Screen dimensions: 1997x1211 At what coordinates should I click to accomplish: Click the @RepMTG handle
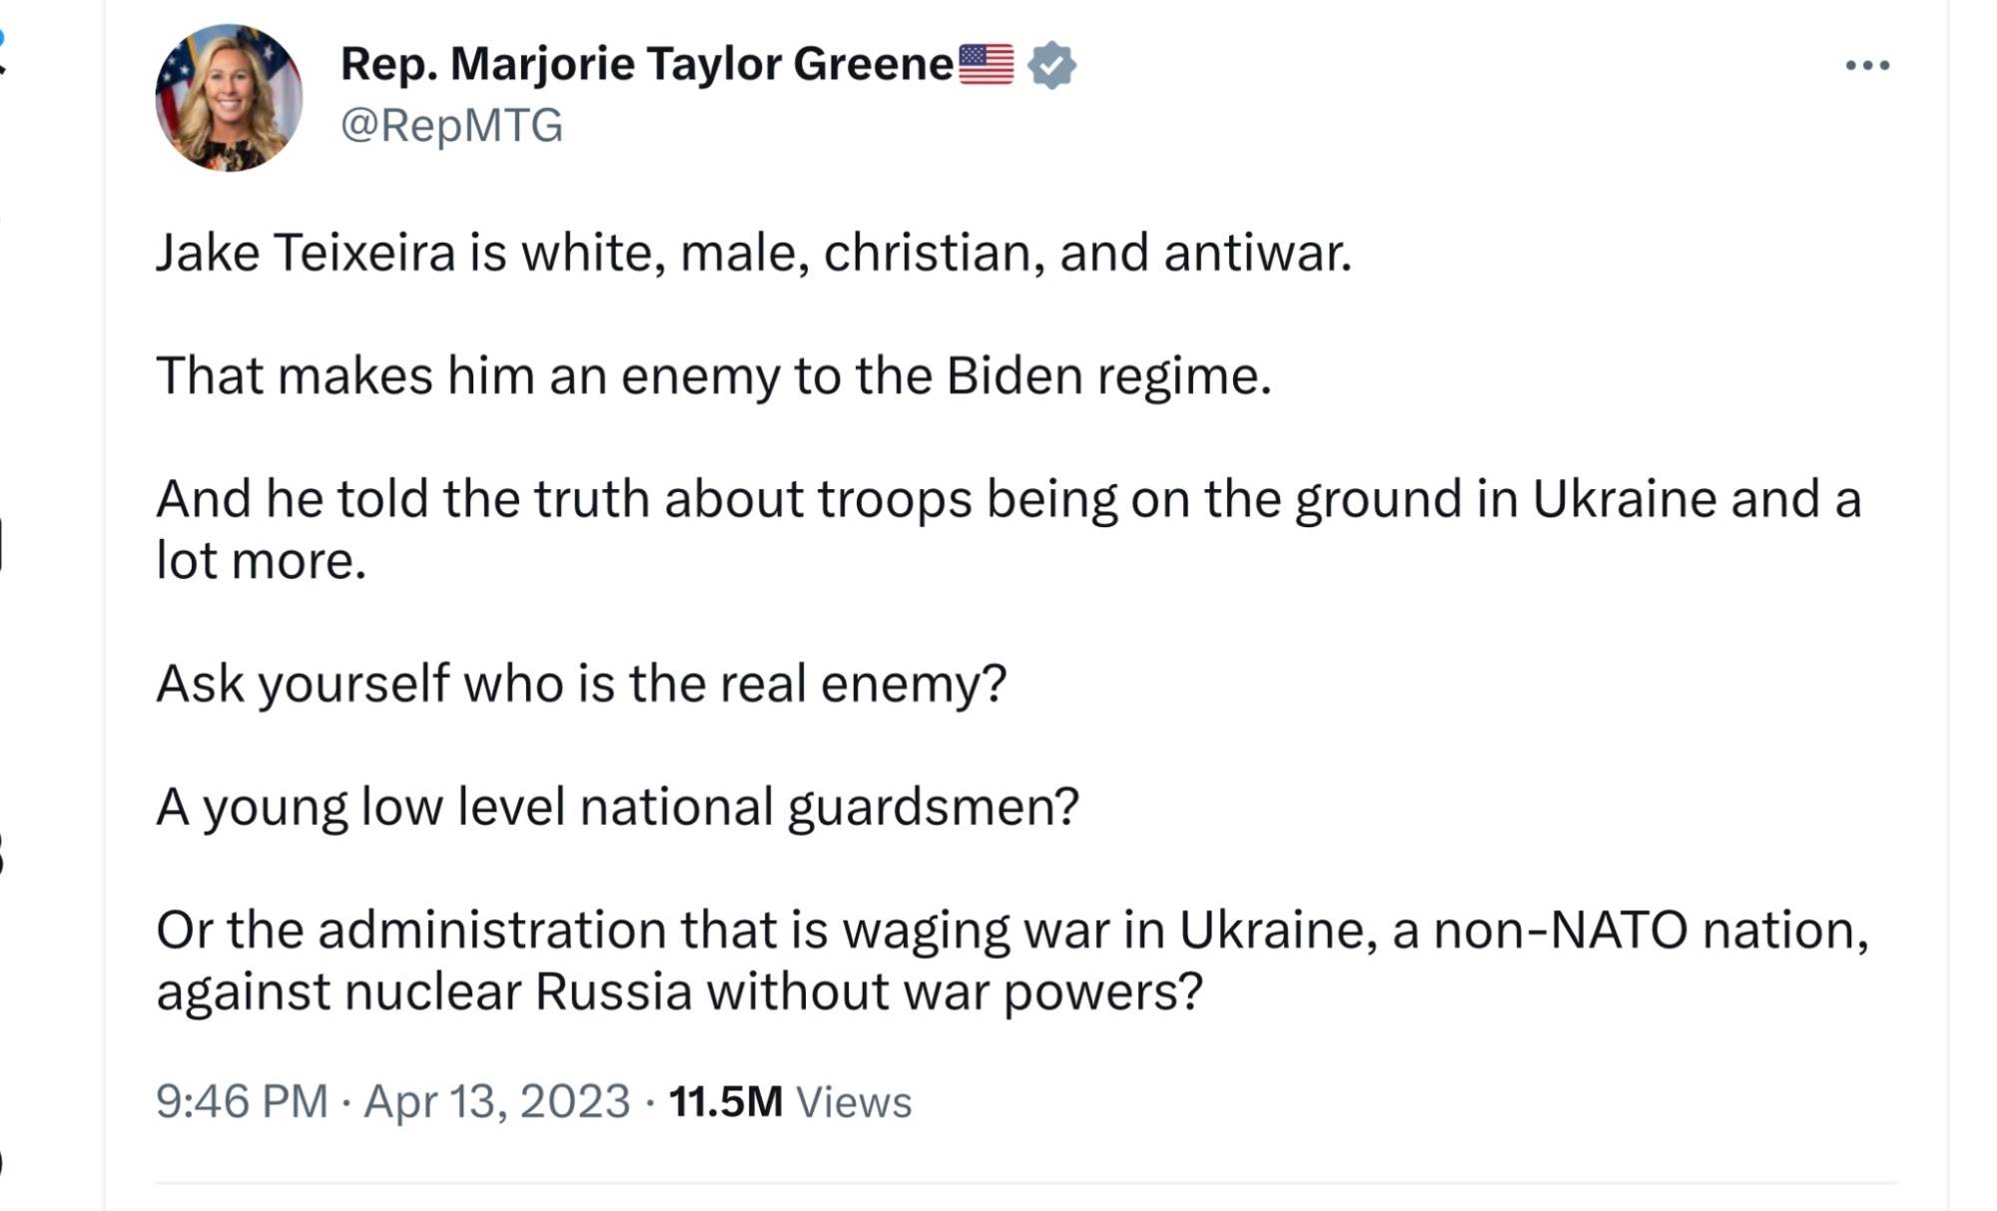(451, 126)
